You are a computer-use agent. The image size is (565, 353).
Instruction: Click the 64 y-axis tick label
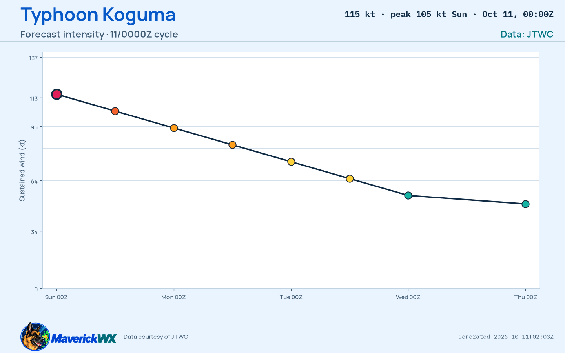[x=34, y=181]
